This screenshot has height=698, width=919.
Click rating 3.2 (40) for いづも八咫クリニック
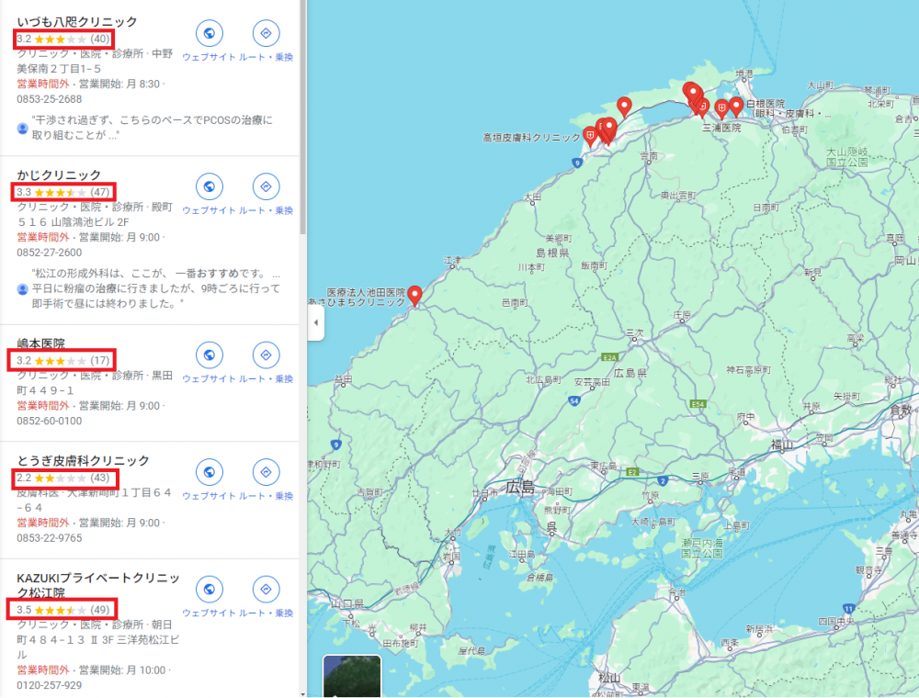(x=62, y=39)
